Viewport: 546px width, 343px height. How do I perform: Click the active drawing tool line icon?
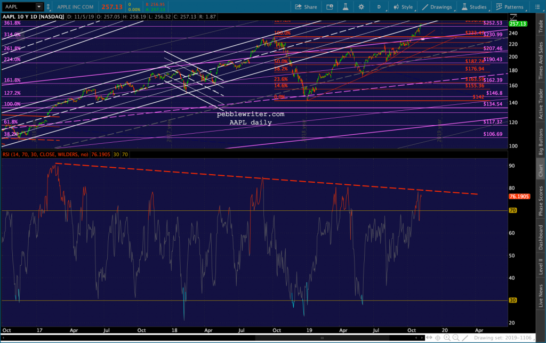tap(465, 338)
